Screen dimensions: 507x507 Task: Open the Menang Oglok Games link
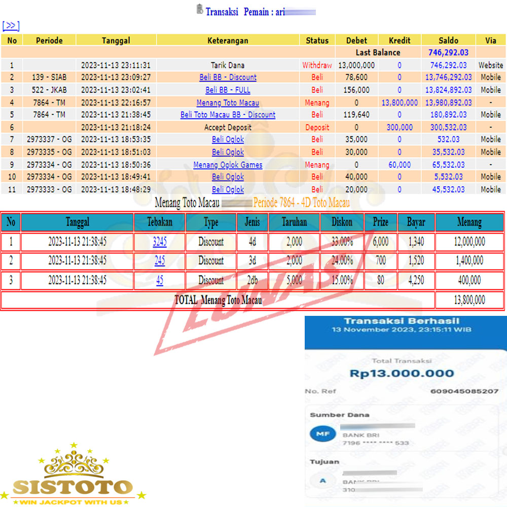[x=228, y=165]
